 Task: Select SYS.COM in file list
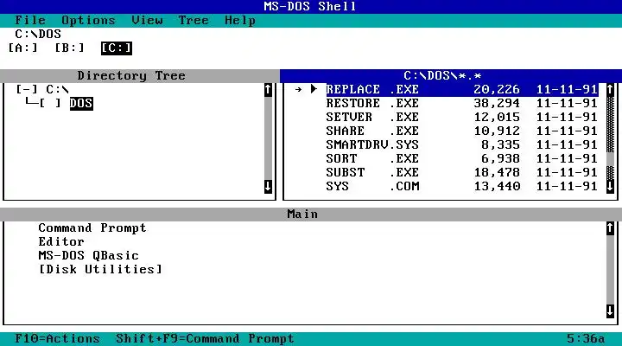(462, 186)
